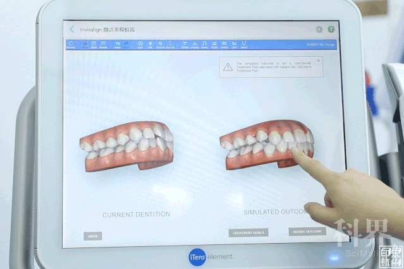The width and height of the screenshot is (404, 269).
Task: Select the U-shaped mandible view icon
Action: [244, 45]
